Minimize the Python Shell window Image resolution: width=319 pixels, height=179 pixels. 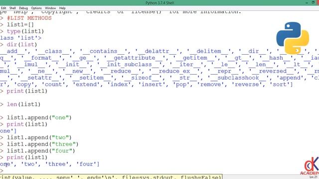pyautogui.click(x=307, y=2)
